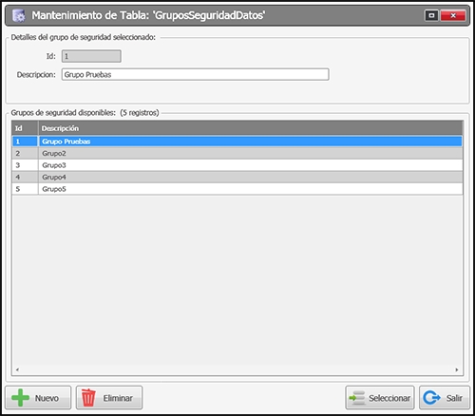Sort by the Descripción column header
Image resolution: width=475 pixels, height=416 pixels.
tap(250, 128)
